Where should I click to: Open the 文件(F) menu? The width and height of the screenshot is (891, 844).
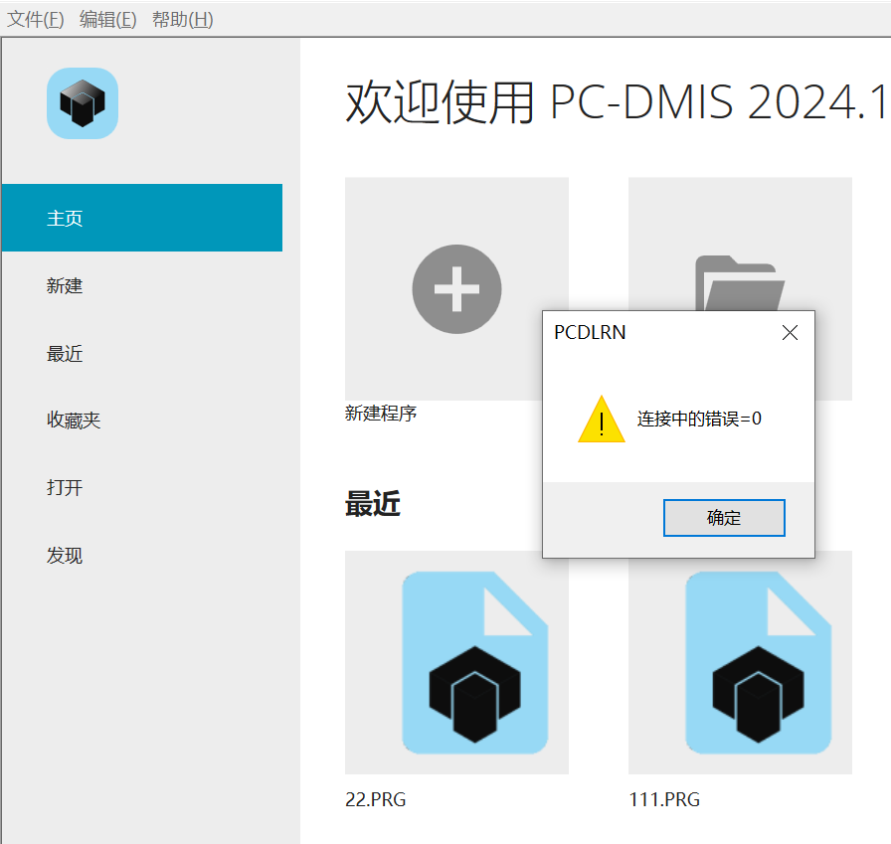point(36,18)
